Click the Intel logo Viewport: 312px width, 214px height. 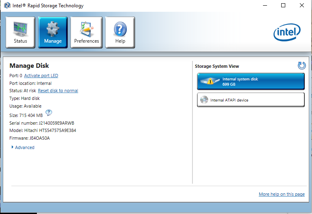coord(287,32)
